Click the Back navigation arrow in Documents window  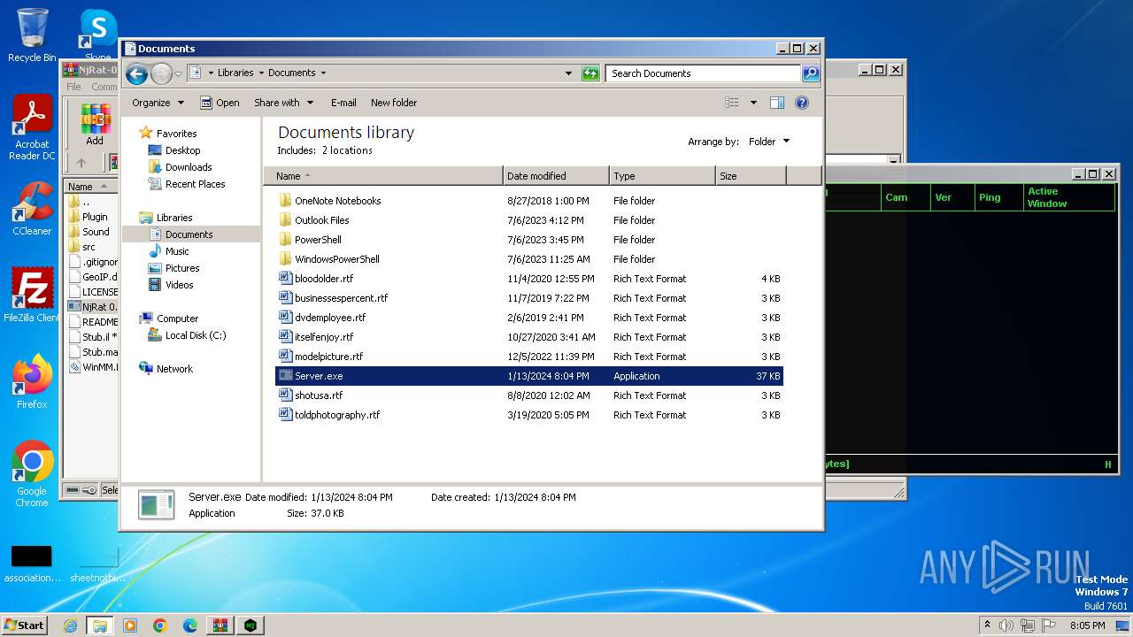(x=136, y=73)
